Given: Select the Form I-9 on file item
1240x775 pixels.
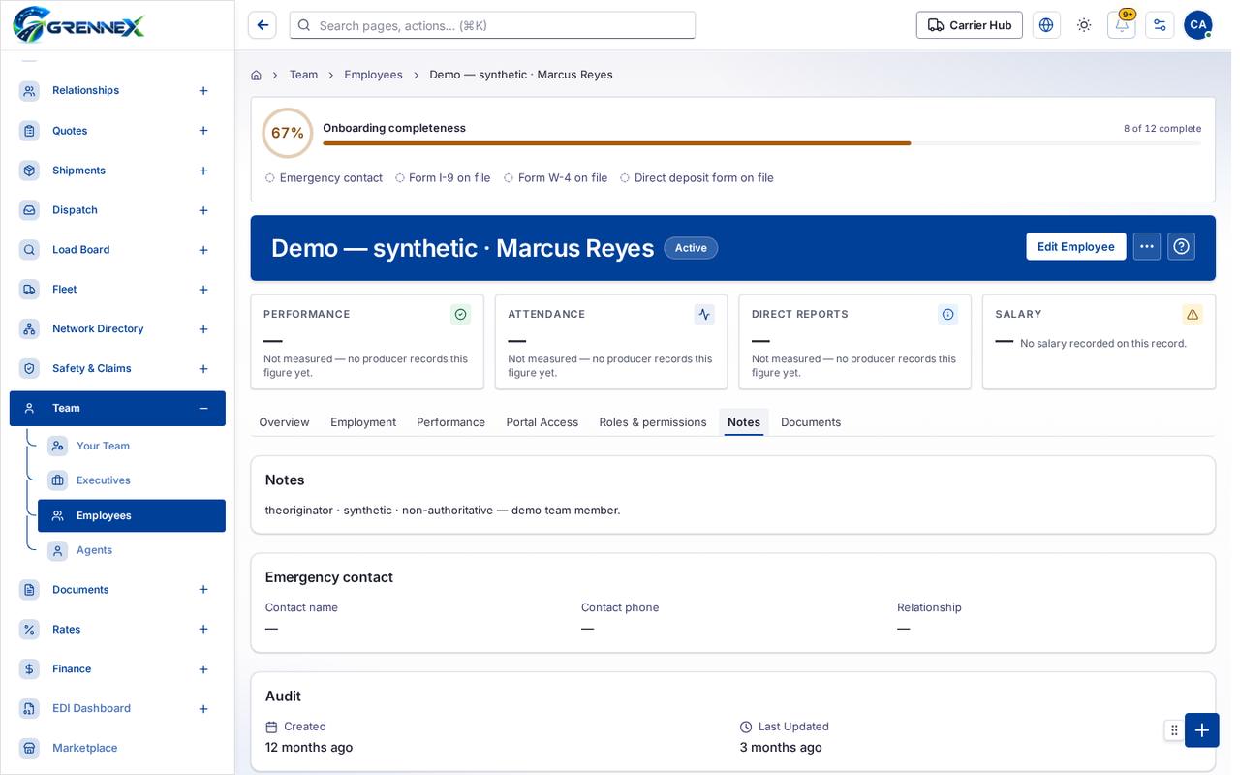Looking at the screenshot, I should pyautogui.click(x=443, y=178).
